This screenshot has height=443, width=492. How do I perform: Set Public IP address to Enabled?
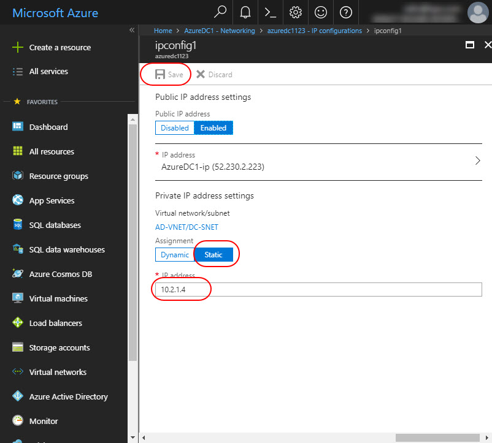click(x=213, y=128)
